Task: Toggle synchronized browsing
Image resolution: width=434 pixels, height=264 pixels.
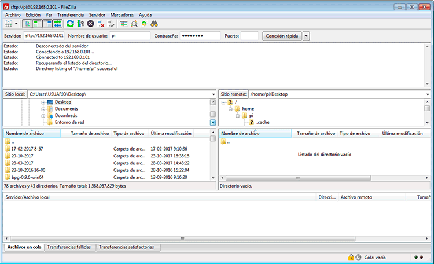Action: click(144, 24)
